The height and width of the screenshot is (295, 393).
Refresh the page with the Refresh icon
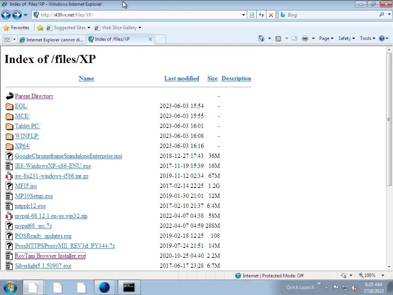[x=261, y=15]
